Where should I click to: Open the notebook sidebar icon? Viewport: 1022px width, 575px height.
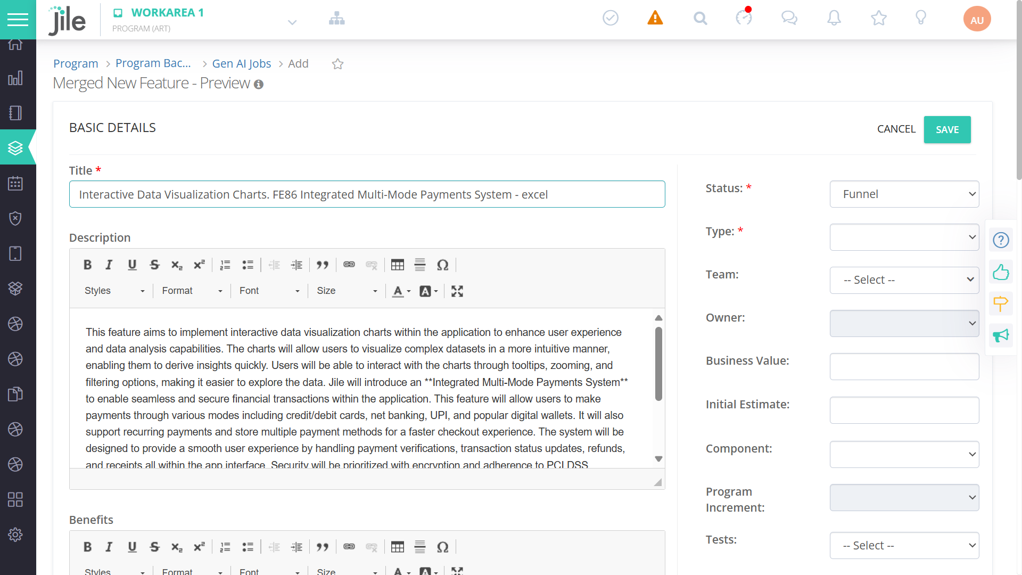click(15, 113)
